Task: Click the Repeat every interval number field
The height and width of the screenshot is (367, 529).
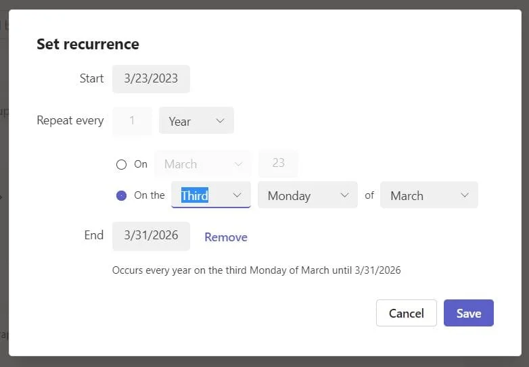Action: pyautogui.click(x=132, y=120)
